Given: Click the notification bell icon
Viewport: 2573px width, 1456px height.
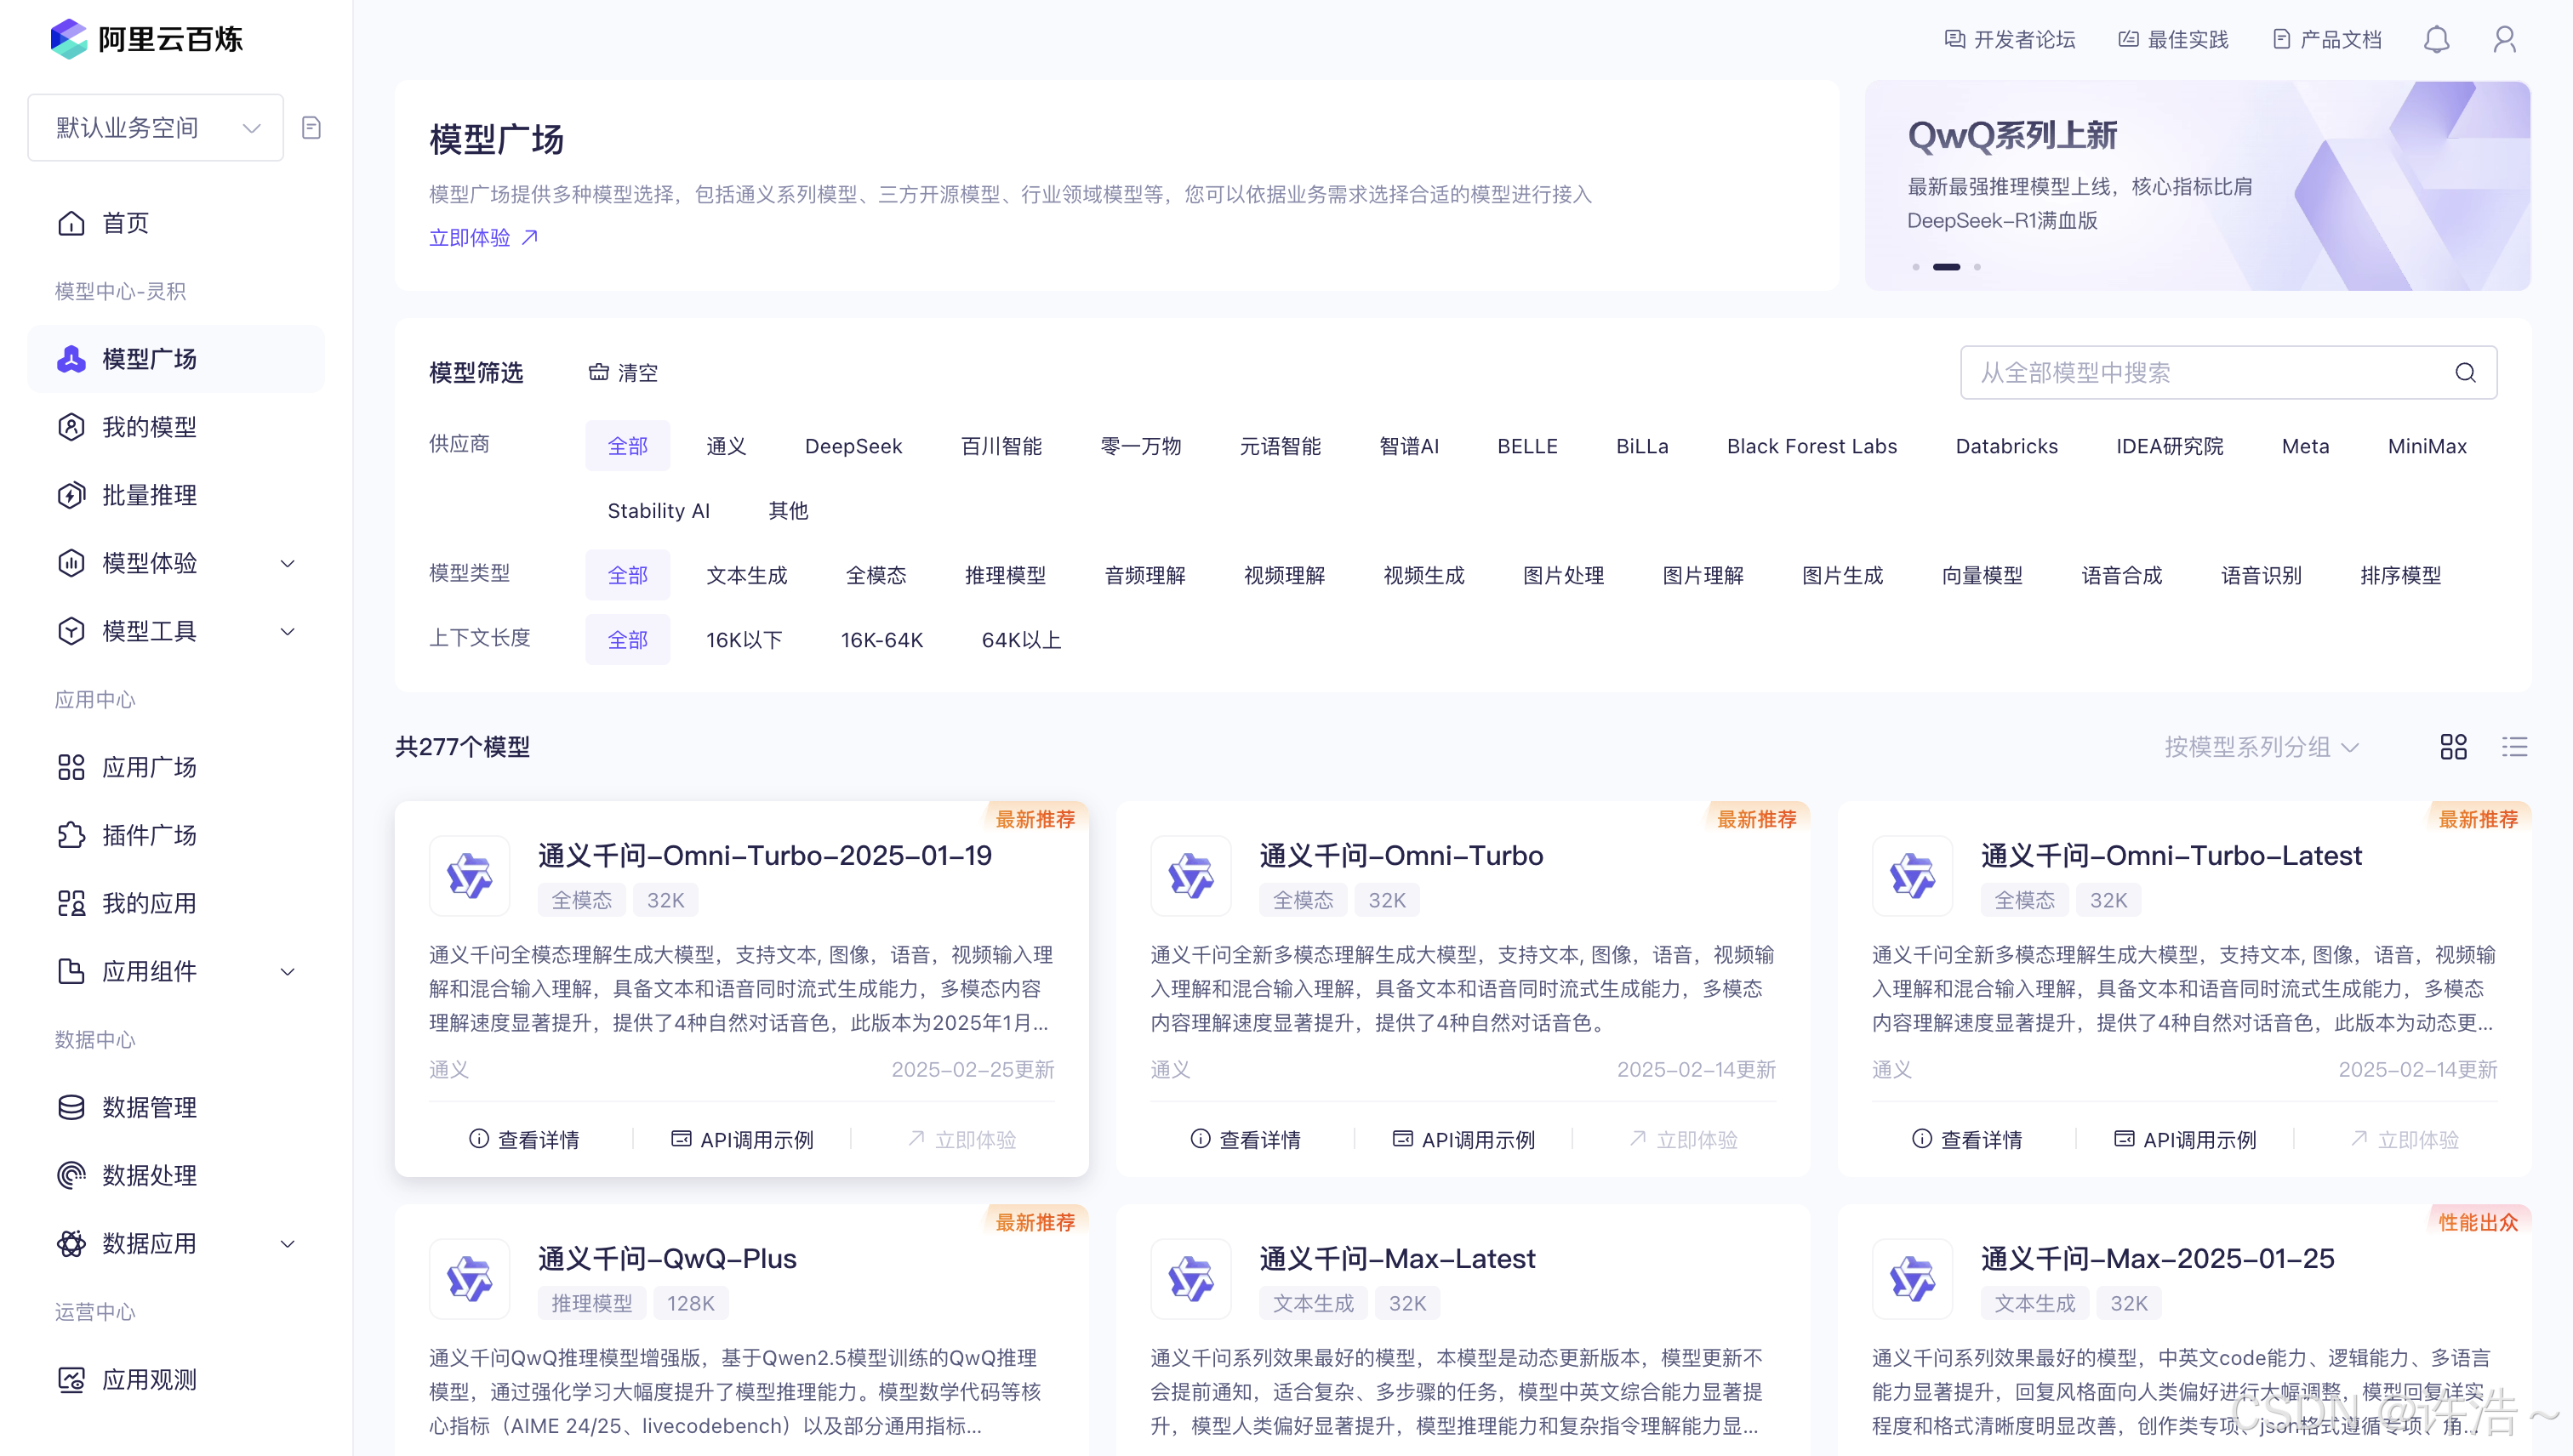Looking at the screenshot, I should (2436, 40).
